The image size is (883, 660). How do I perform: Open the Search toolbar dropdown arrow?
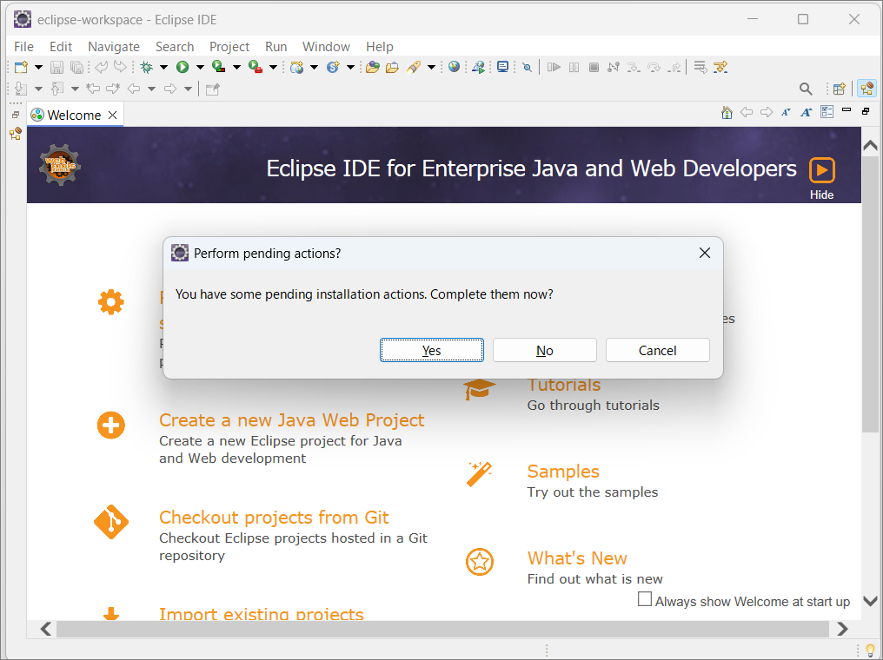tap(431, 68)
